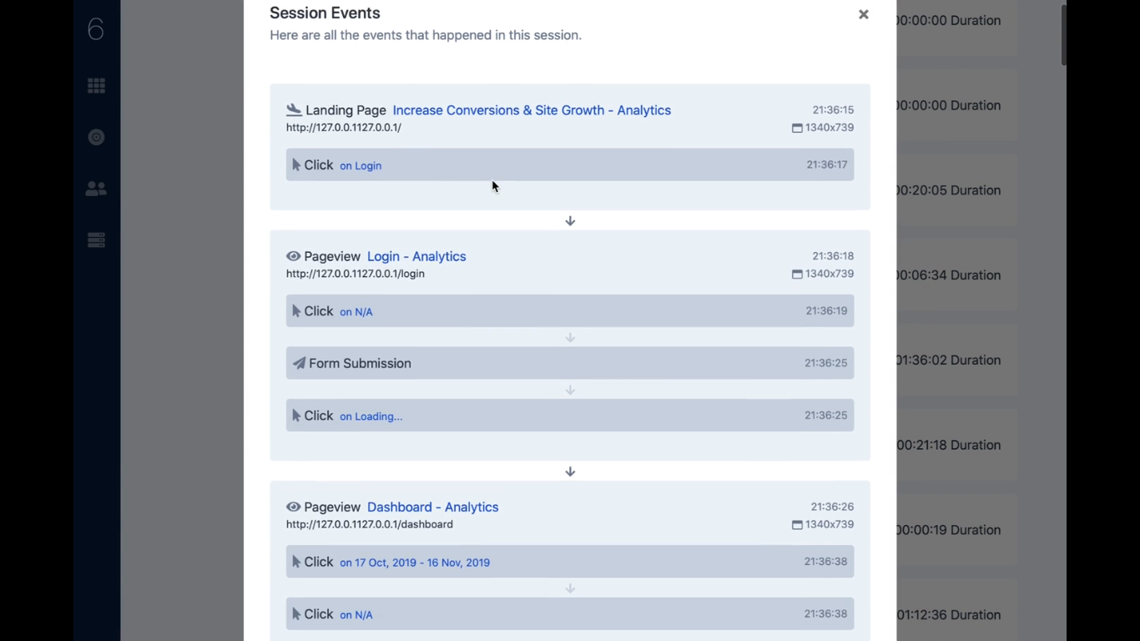Click the 17 Oct, 2019 - 16 Nov, 2019 link
Viewport: 1140px width, 641px height.
click(415, 563)
